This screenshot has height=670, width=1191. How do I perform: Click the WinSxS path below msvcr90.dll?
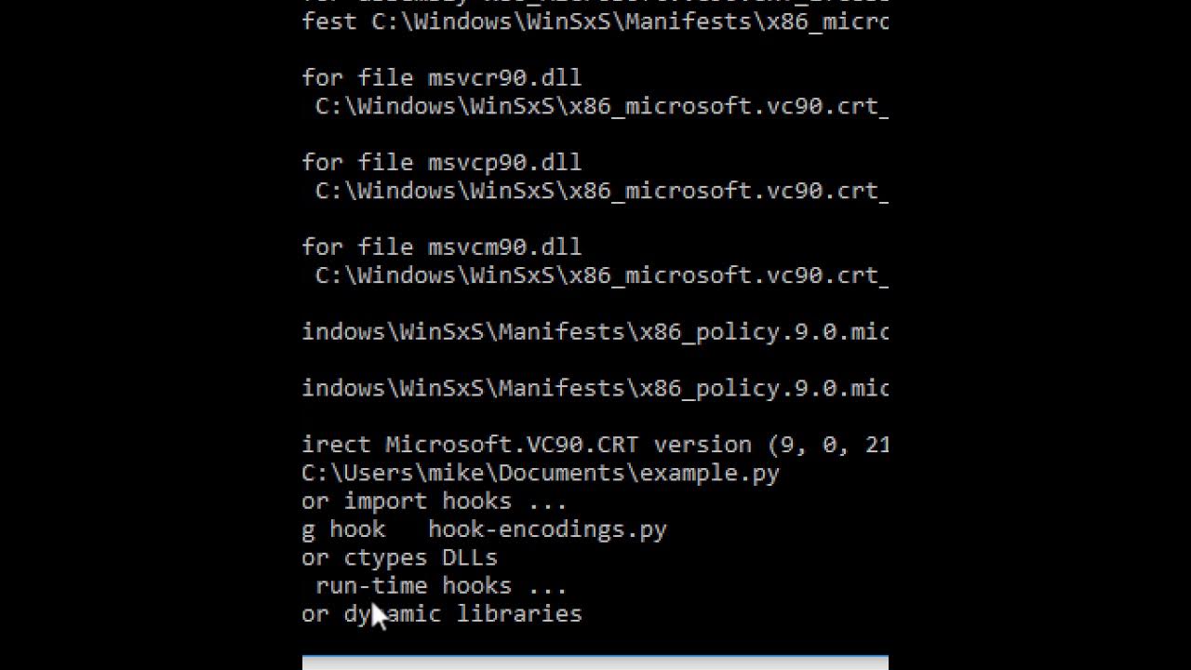click(601, 106)
